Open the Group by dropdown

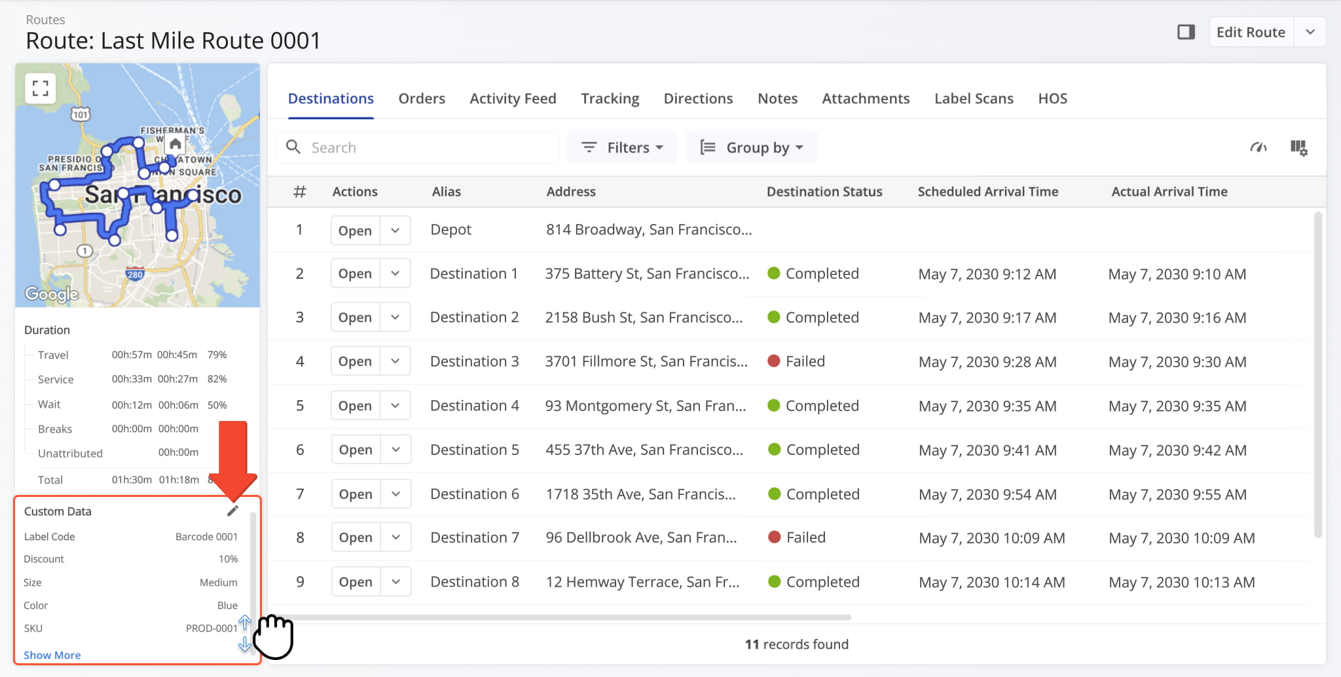752,147
